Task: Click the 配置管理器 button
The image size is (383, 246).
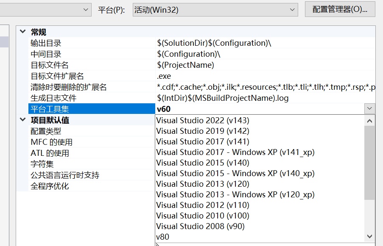Action: [340, 9]
